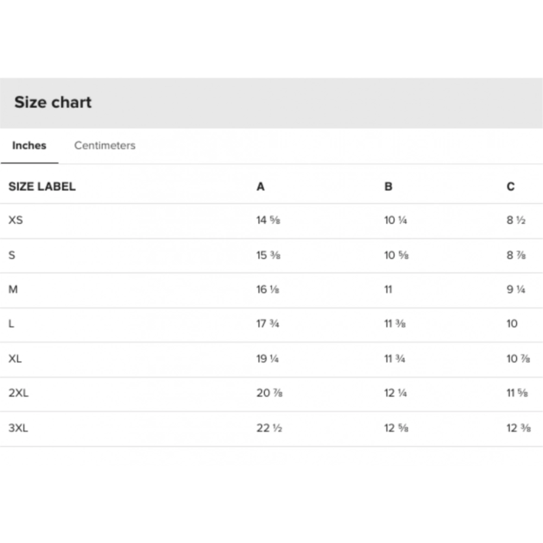Image resolution: width=543 pixels, height=543 pixels.
Task: Click column header A
Action: click(261, 187)
